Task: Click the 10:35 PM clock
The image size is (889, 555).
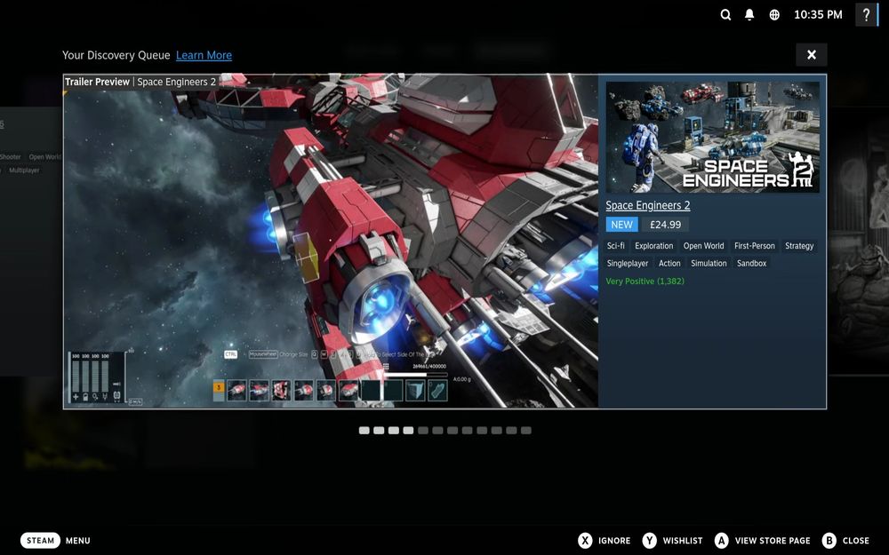Action: [818, 15]
